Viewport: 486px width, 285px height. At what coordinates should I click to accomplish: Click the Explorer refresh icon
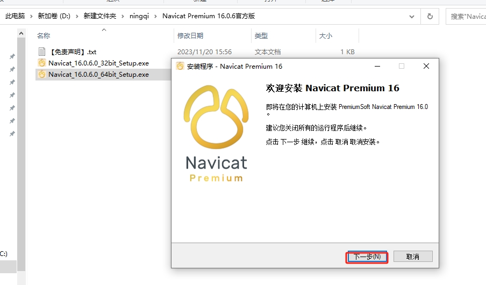tap(430, 17)
